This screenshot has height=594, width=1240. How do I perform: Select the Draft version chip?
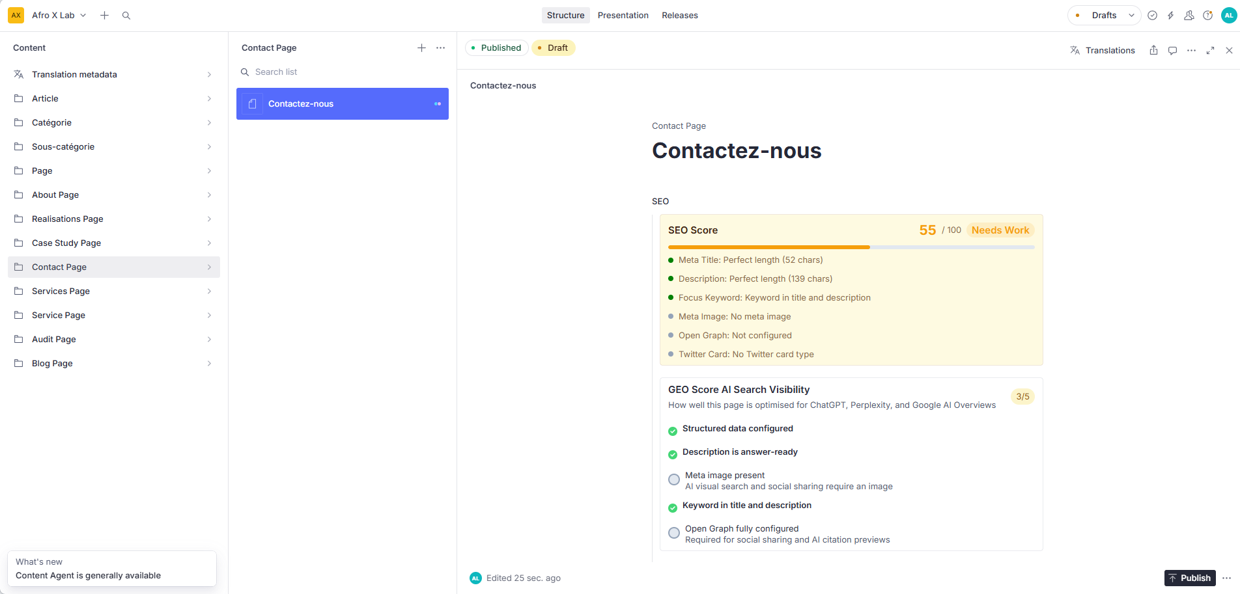554,47
